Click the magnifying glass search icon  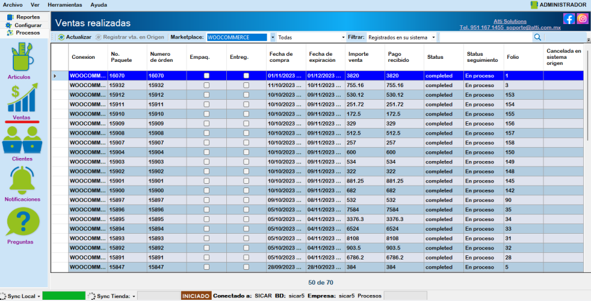[x=537, y=37]
